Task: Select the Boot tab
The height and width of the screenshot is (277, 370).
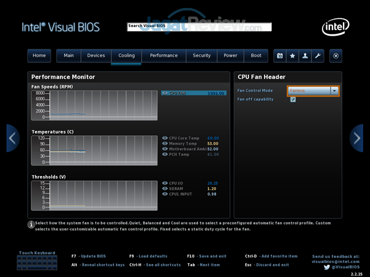Action: click(x=255, y=55)
